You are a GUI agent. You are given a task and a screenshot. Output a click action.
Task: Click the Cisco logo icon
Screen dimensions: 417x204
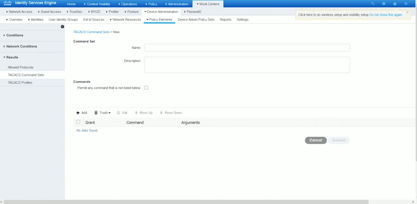7,3
